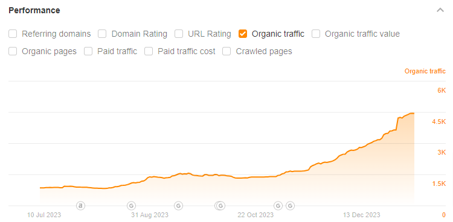Click the Performance heading
This screenshot has height=222, width=453.
pyautogui.click(x=34, y=10)
